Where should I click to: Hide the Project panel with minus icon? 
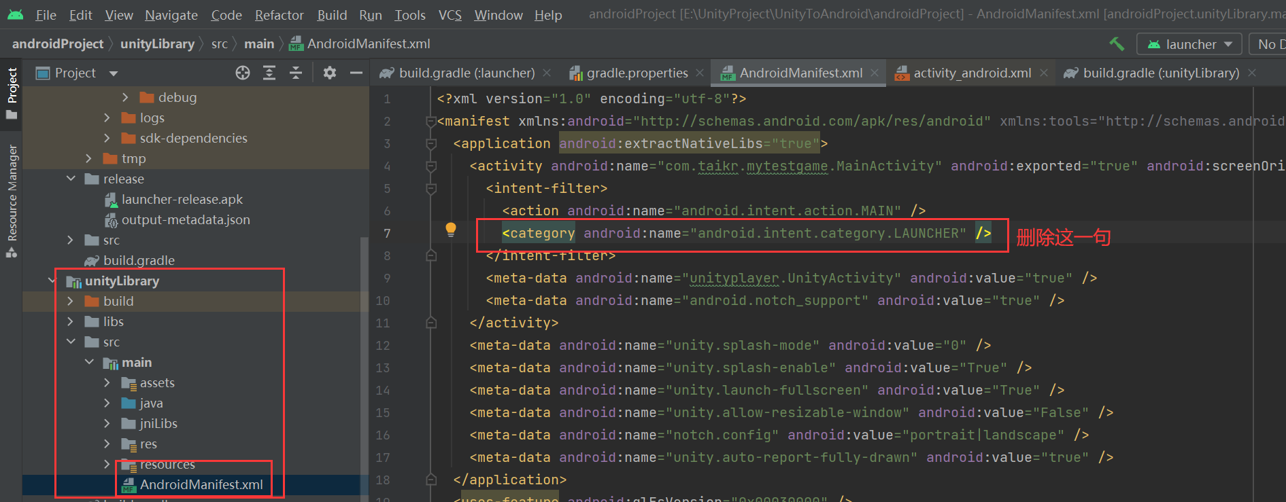[x=356, y=73]
